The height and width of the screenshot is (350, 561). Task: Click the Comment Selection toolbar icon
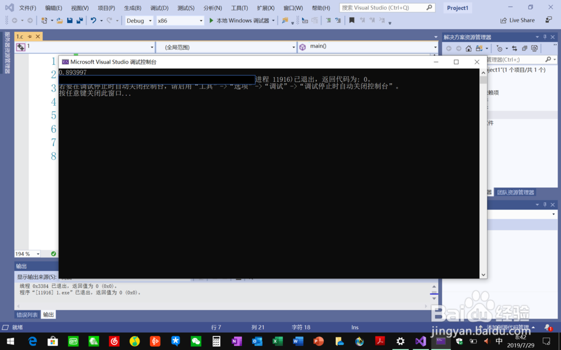tap(328, 21)
